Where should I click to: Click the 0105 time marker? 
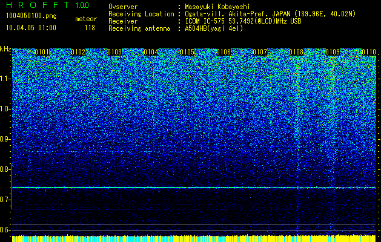point(187,52)
